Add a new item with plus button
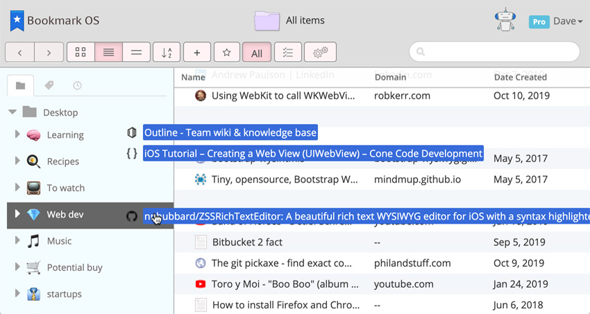The image size is (590, 314). (197, 53)
